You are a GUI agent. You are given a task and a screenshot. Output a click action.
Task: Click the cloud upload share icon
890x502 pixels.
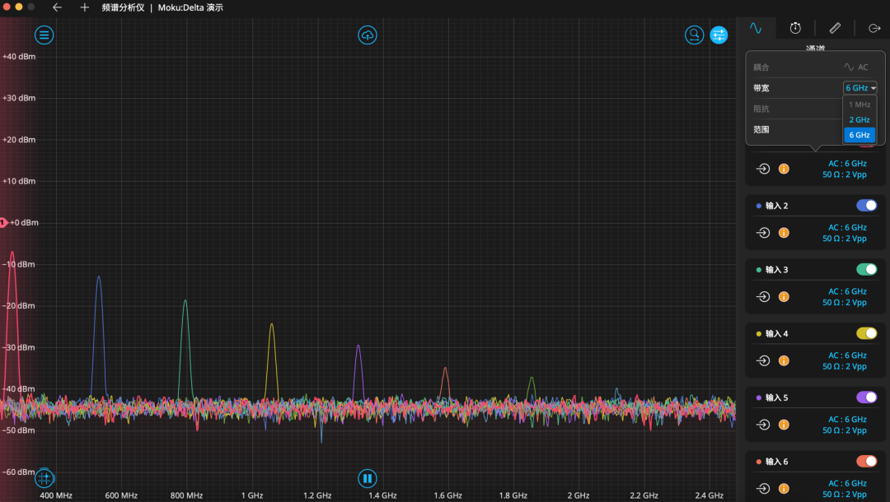click(x=368, y=35)
